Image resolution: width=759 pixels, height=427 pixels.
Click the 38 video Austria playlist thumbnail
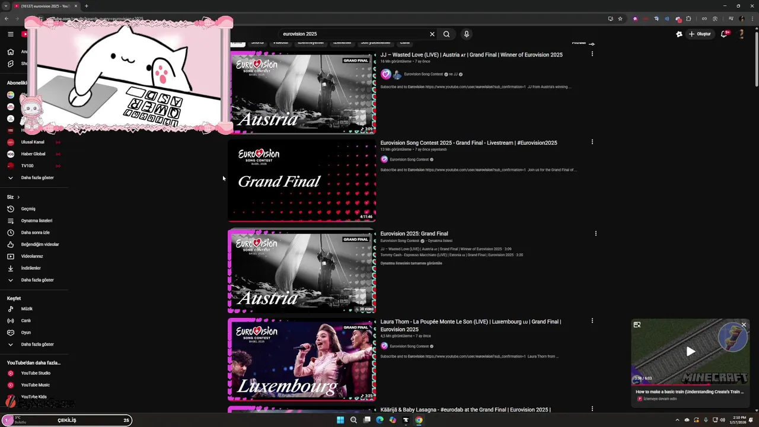click(x=302, y=271)
